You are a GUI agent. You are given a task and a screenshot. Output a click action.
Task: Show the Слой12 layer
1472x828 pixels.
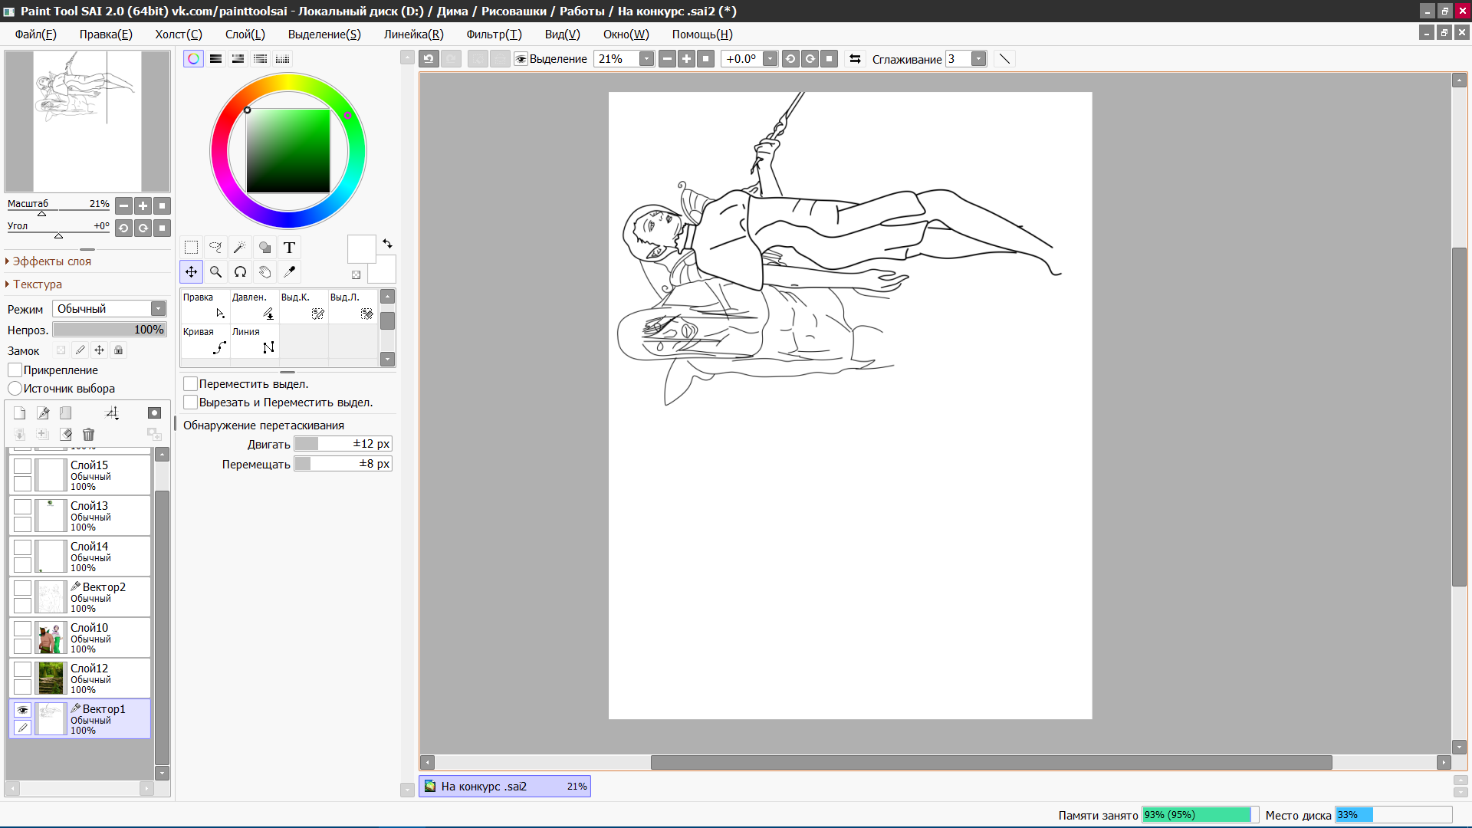tap(23, 669)
